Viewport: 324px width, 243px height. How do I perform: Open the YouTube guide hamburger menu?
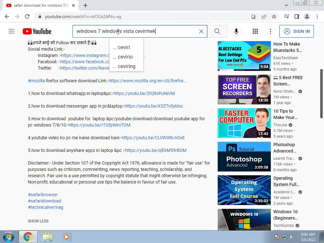point(11,31)
